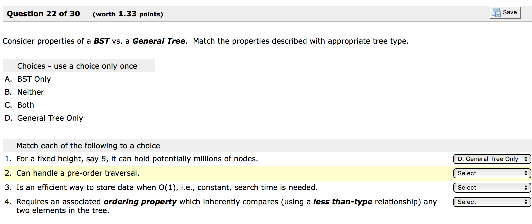Screen dimensions: 532x224
Task: Click the Choices - use a choice only once header
Action: pyautogui.click(x=77, y=66)
